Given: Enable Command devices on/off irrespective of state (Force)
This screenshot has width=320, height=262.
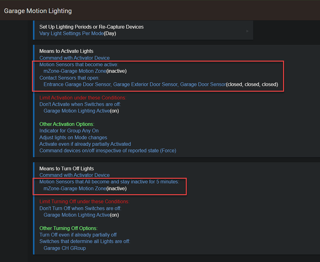Looking at the screenshot, I should tap(107, 151).
